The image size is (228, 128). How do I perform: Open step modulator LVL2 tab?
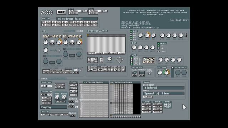point(121,53)
